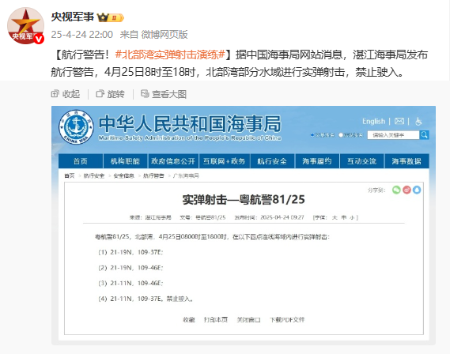
Task: Click the wheelchair accessibility icon
Action: pos(418,122)
